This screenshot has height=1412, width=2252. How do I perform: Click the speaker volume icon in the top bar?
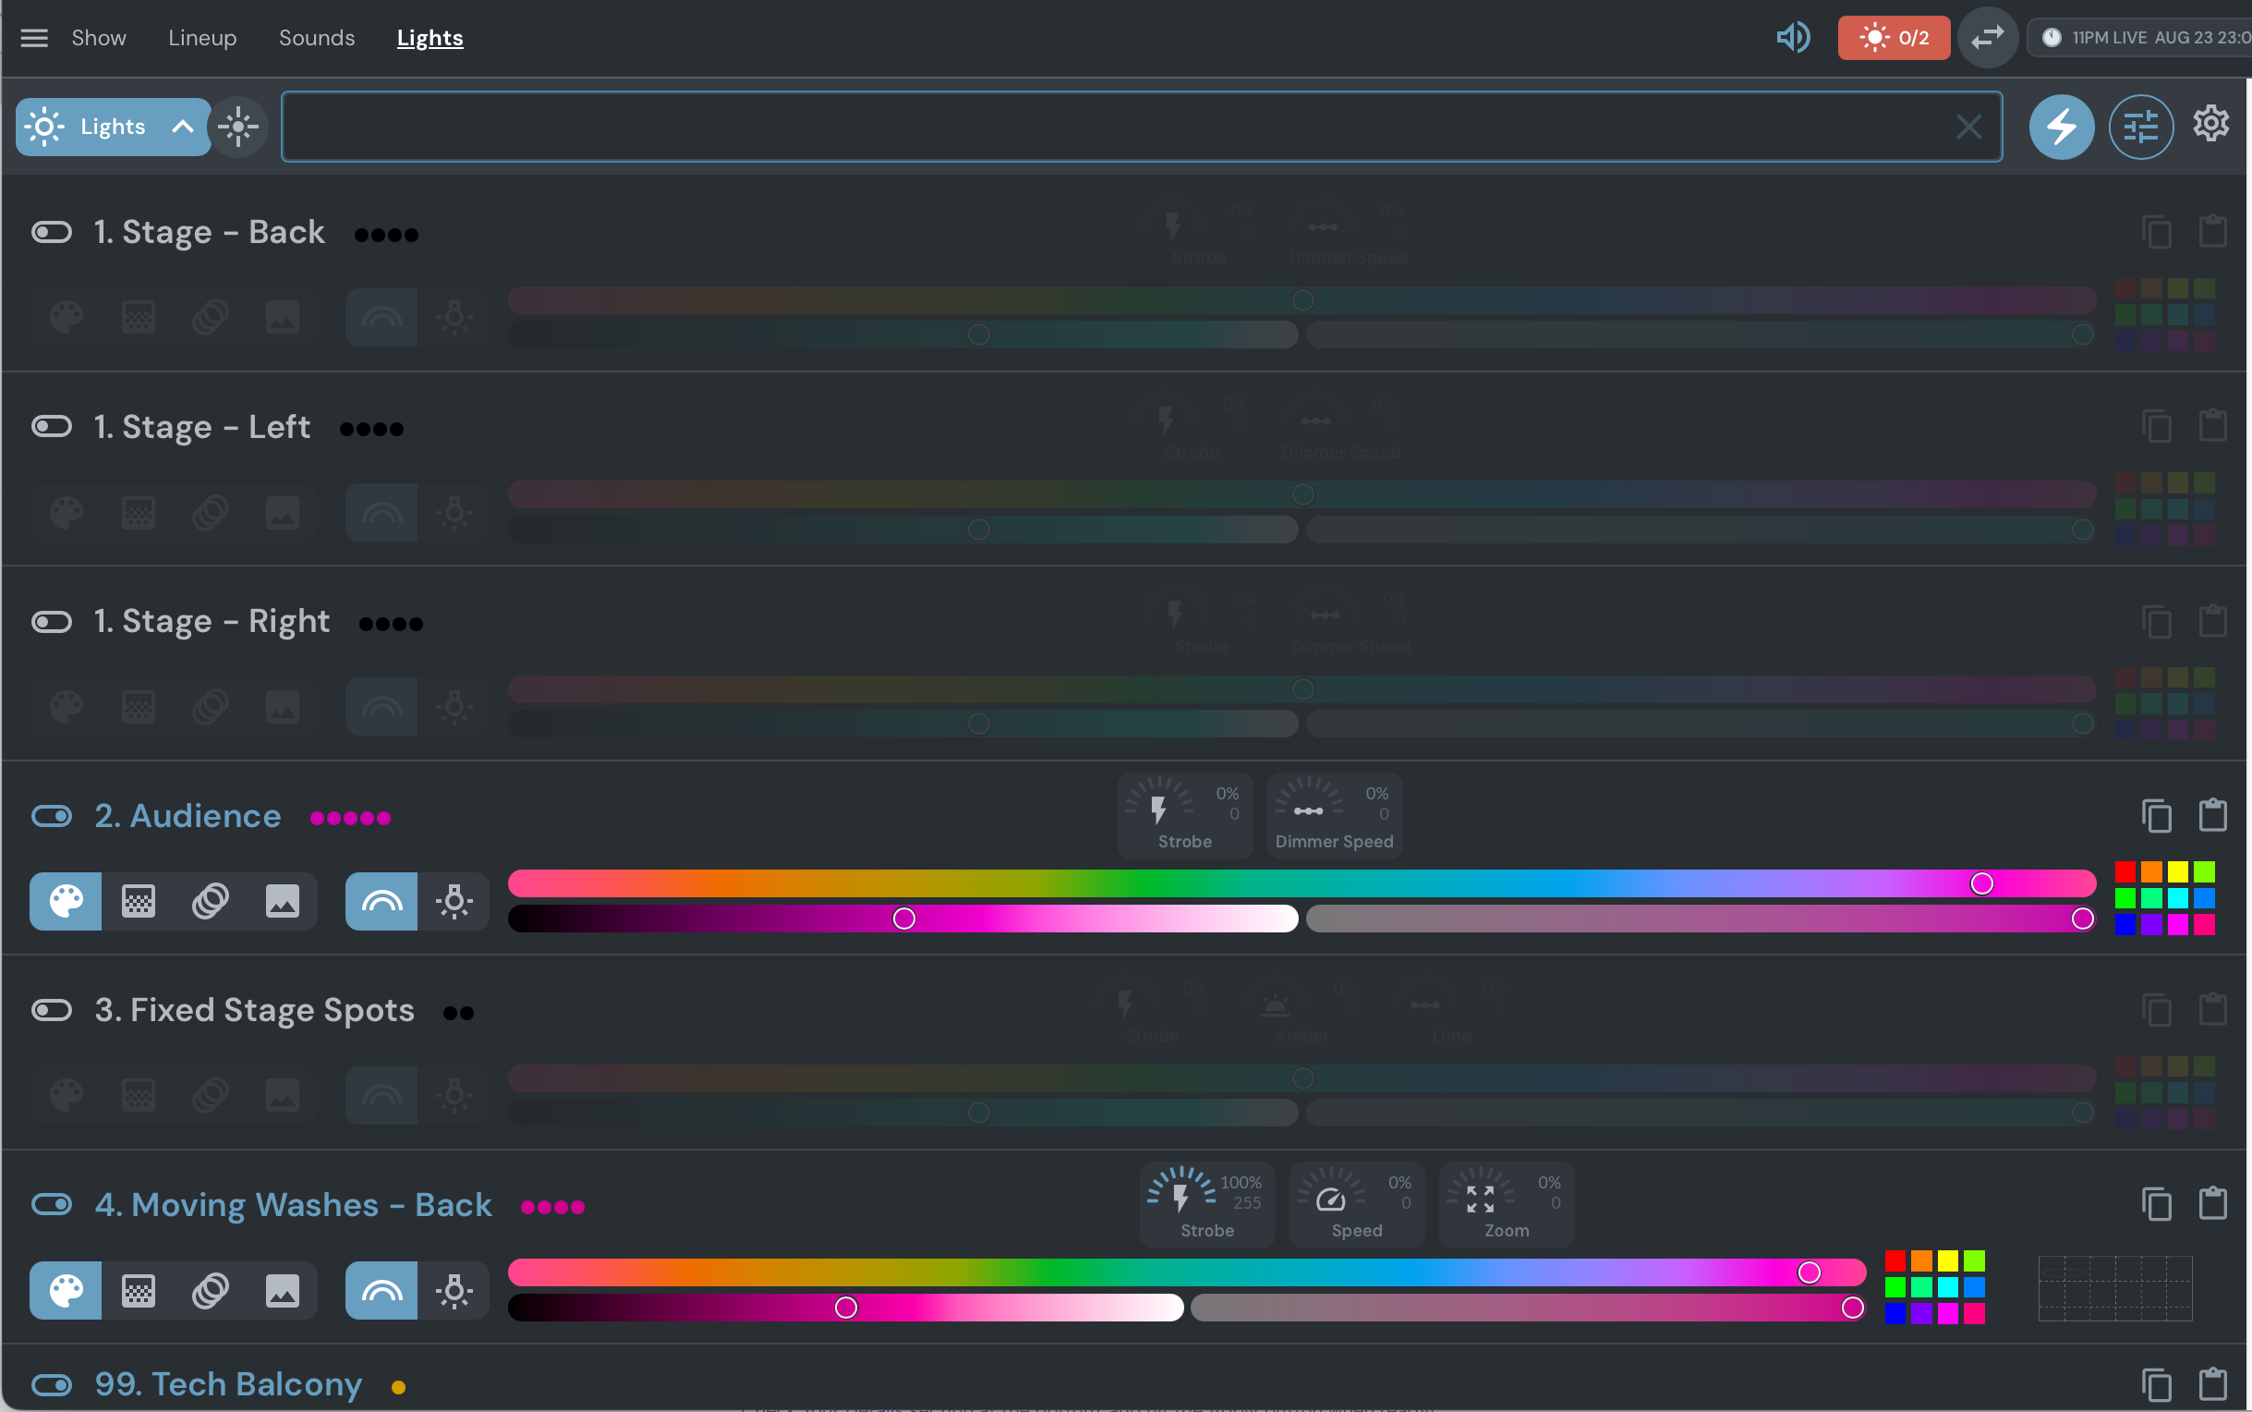[x=1792, y=37]
